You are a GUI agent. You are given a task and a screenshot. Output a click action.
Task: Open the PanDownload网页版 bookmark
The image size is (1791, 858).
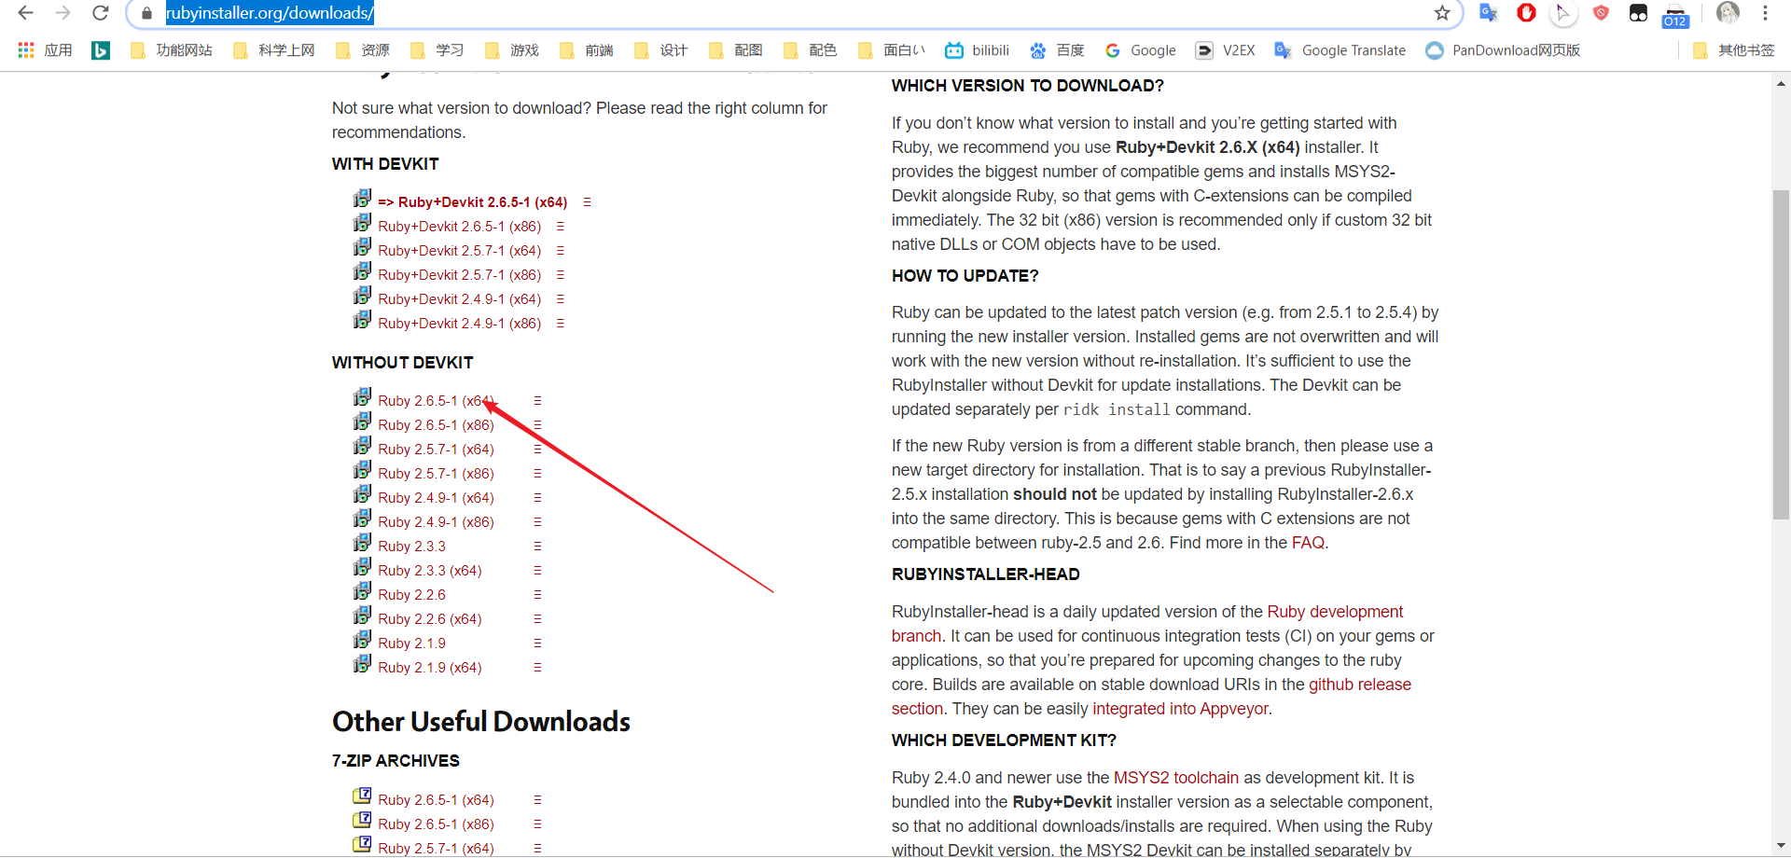pyautogui.click(x=1503, y=50)
